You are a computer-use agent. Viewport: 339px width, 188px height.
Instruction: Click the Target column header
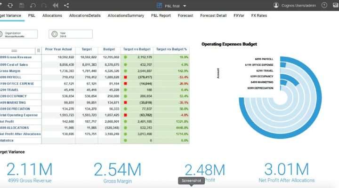[x=87, y=49]
